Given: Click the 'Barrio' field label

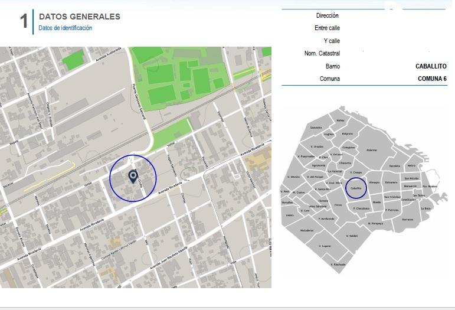Looking at the screenshot, I should pyautogui.click(x=332, y=67).
